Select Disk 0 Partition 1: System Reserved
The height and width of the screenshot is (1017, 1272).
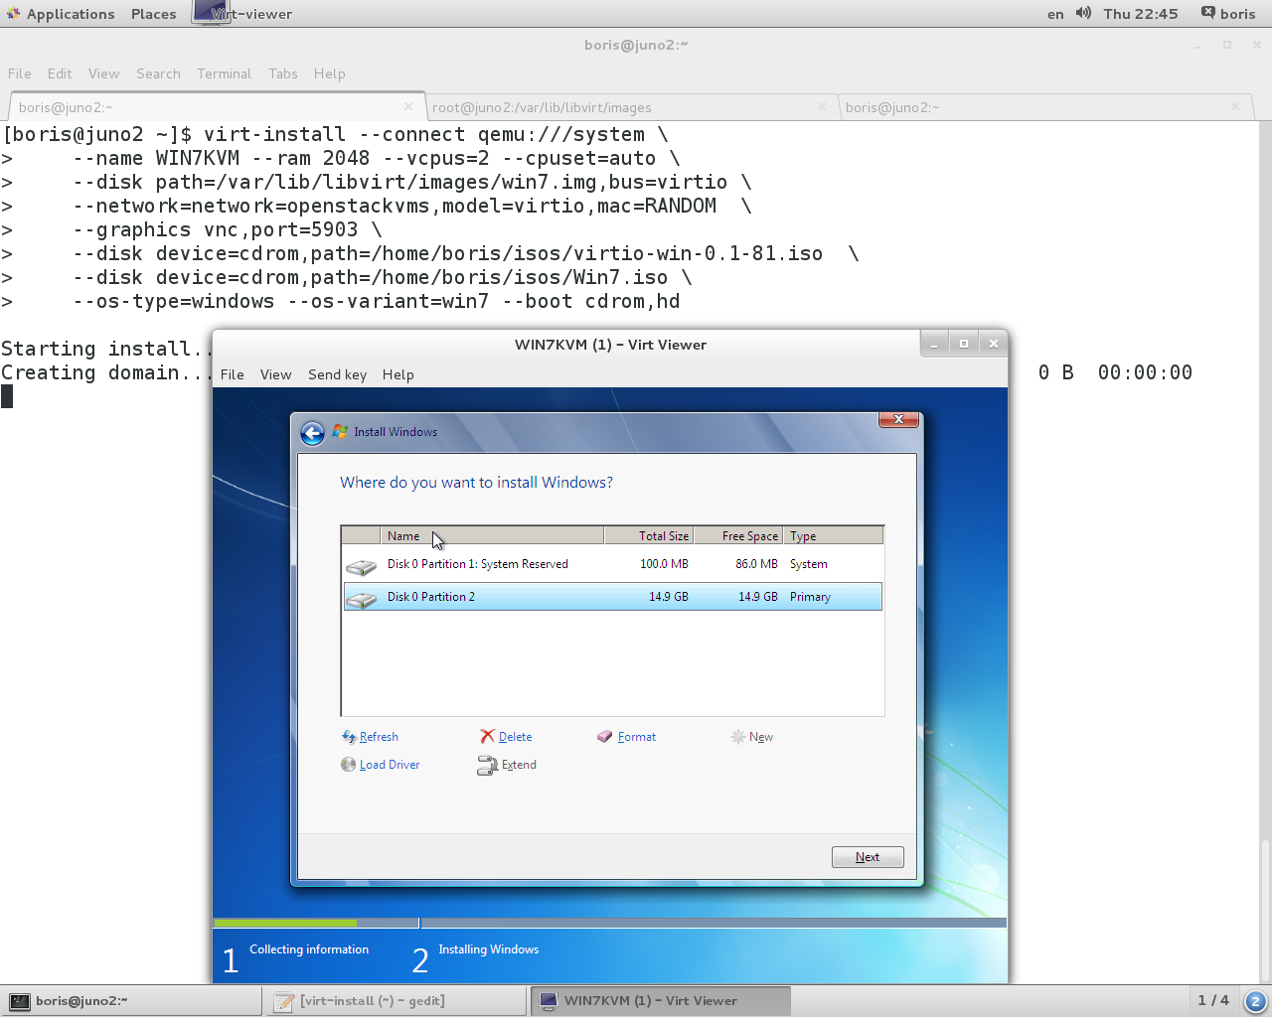pos(612,564)
